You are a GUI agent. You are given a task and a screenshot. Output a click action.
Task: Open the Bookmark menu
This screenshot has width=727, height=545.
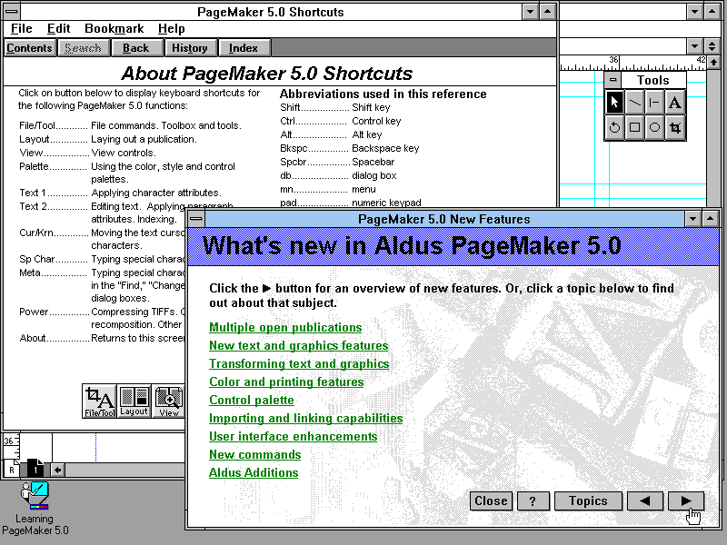pyautogui.click(x=114, y=28)
